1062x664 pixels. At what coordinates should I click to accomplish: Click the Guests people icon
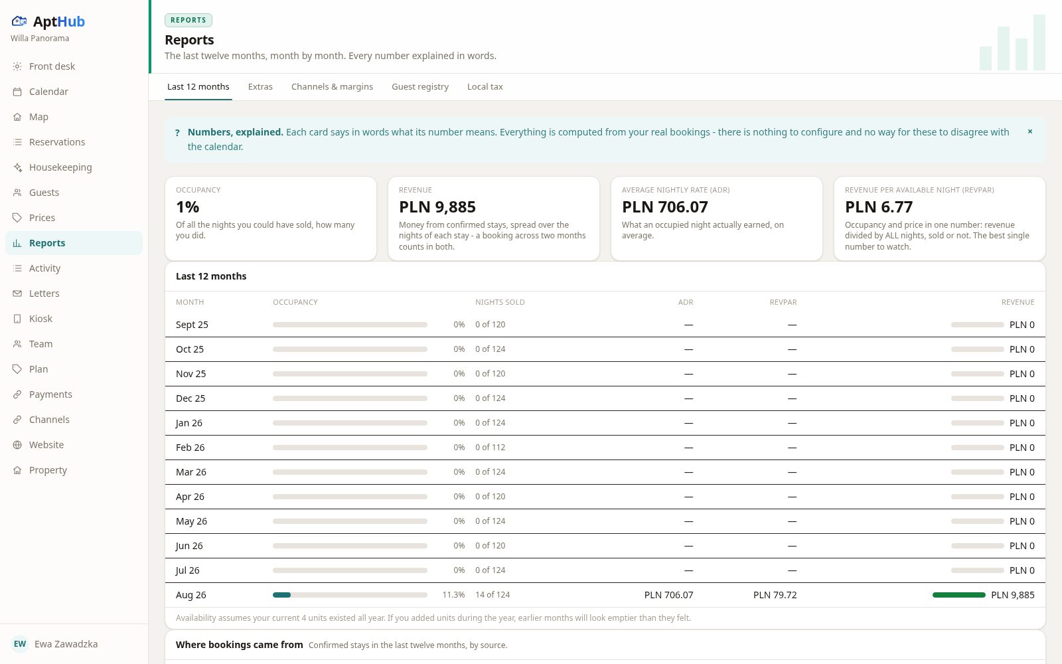pos(17,193)
